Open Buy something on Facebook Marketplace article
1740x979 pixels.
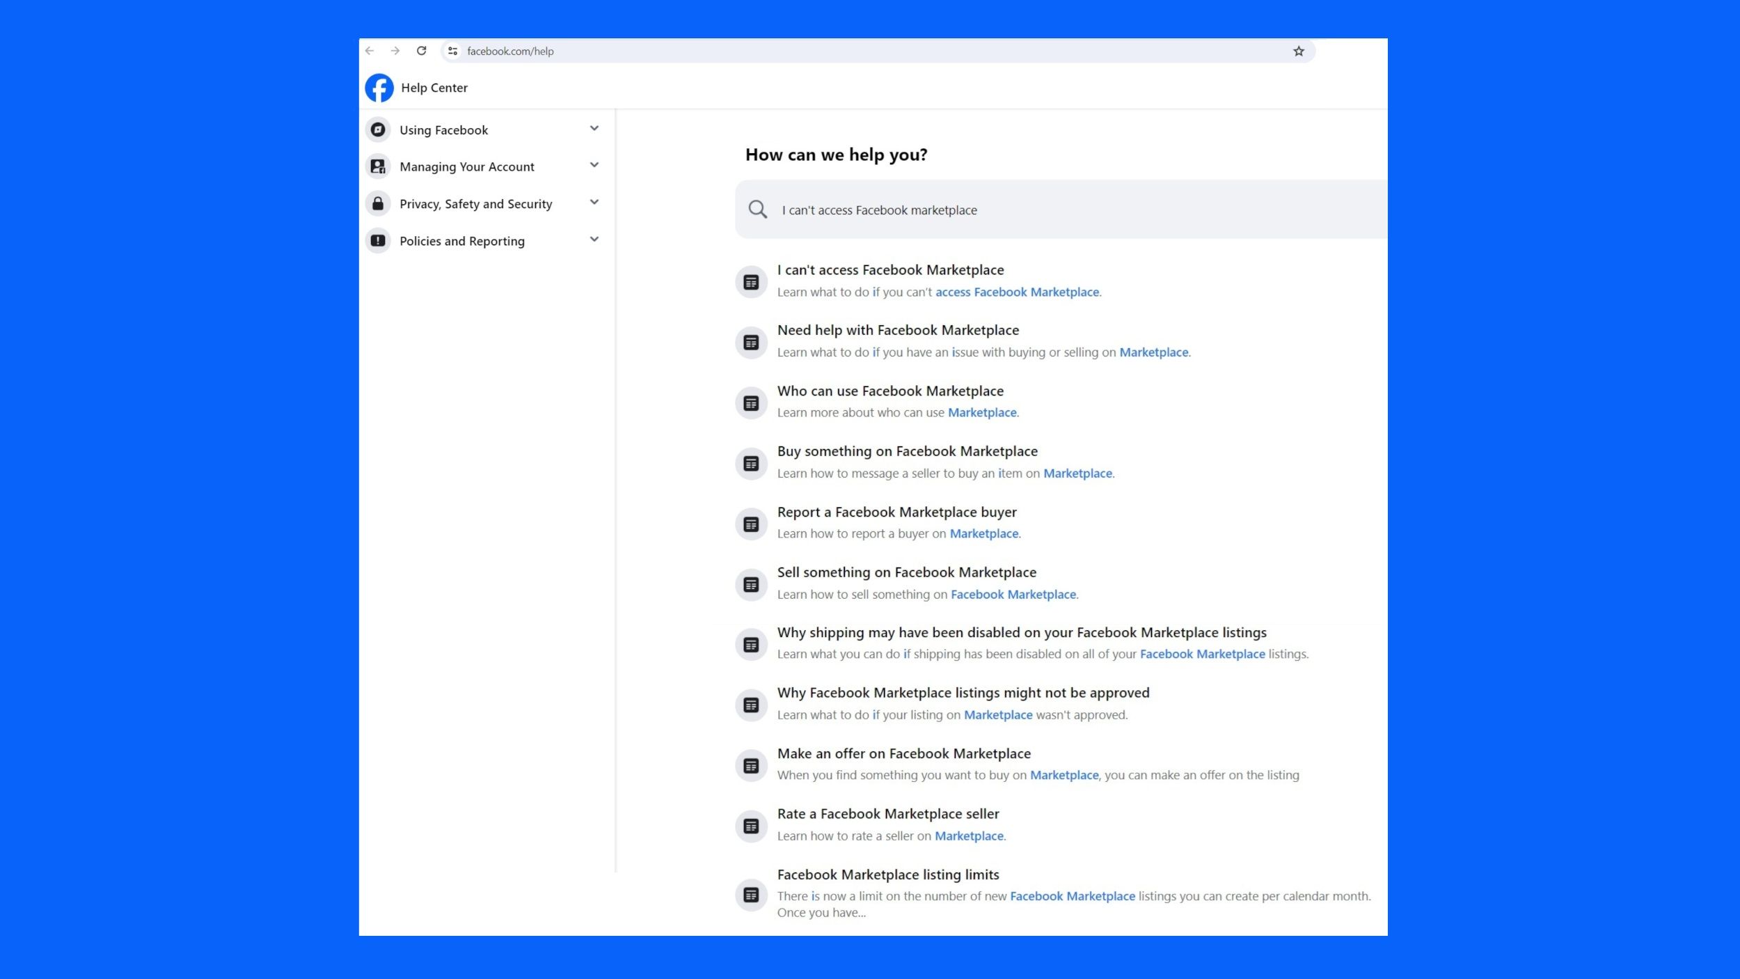(x=907, y=451)
